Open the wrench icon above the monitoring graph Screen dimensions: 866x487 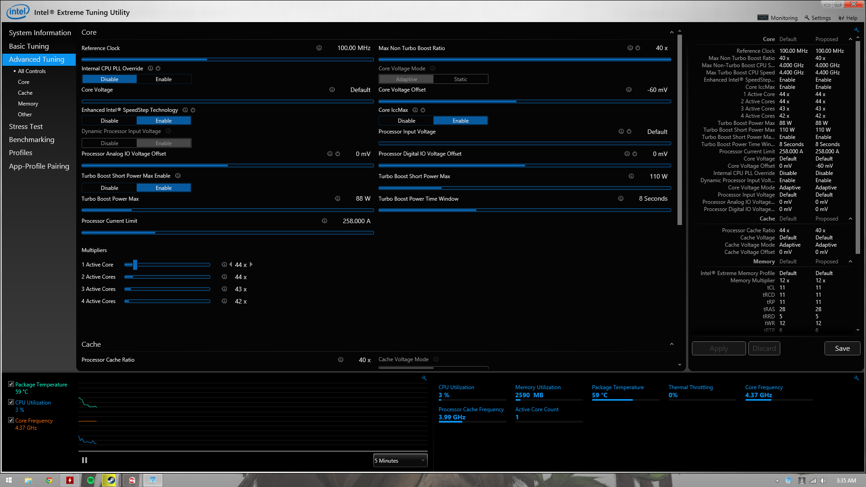(424, 378)
